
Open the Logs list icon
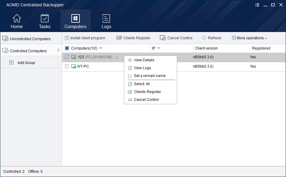106,18
